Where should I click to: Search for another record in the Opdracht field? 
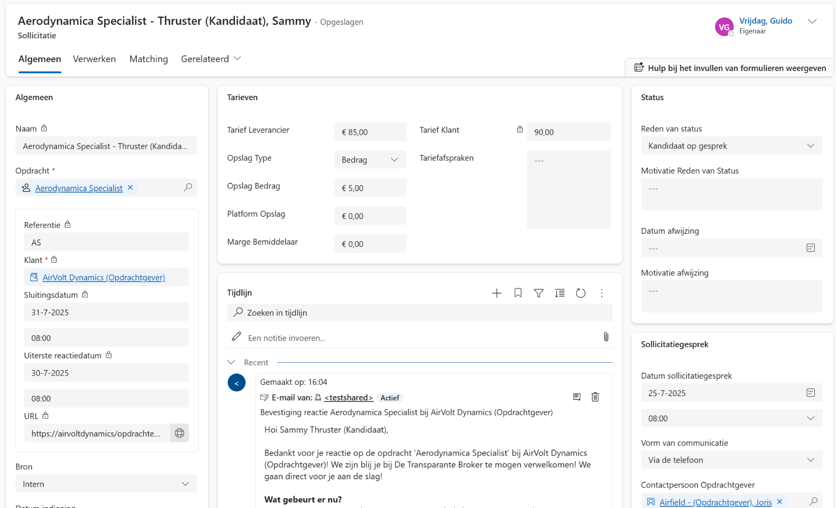[188, 188]
